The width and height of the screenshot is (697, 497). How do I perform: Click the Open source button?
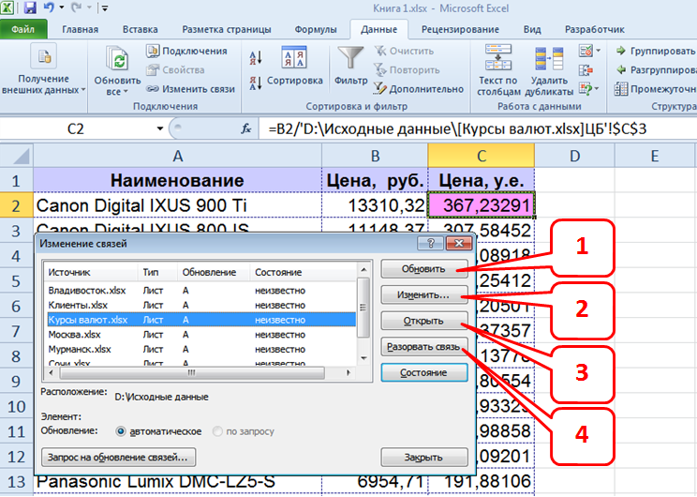point(423,322)
